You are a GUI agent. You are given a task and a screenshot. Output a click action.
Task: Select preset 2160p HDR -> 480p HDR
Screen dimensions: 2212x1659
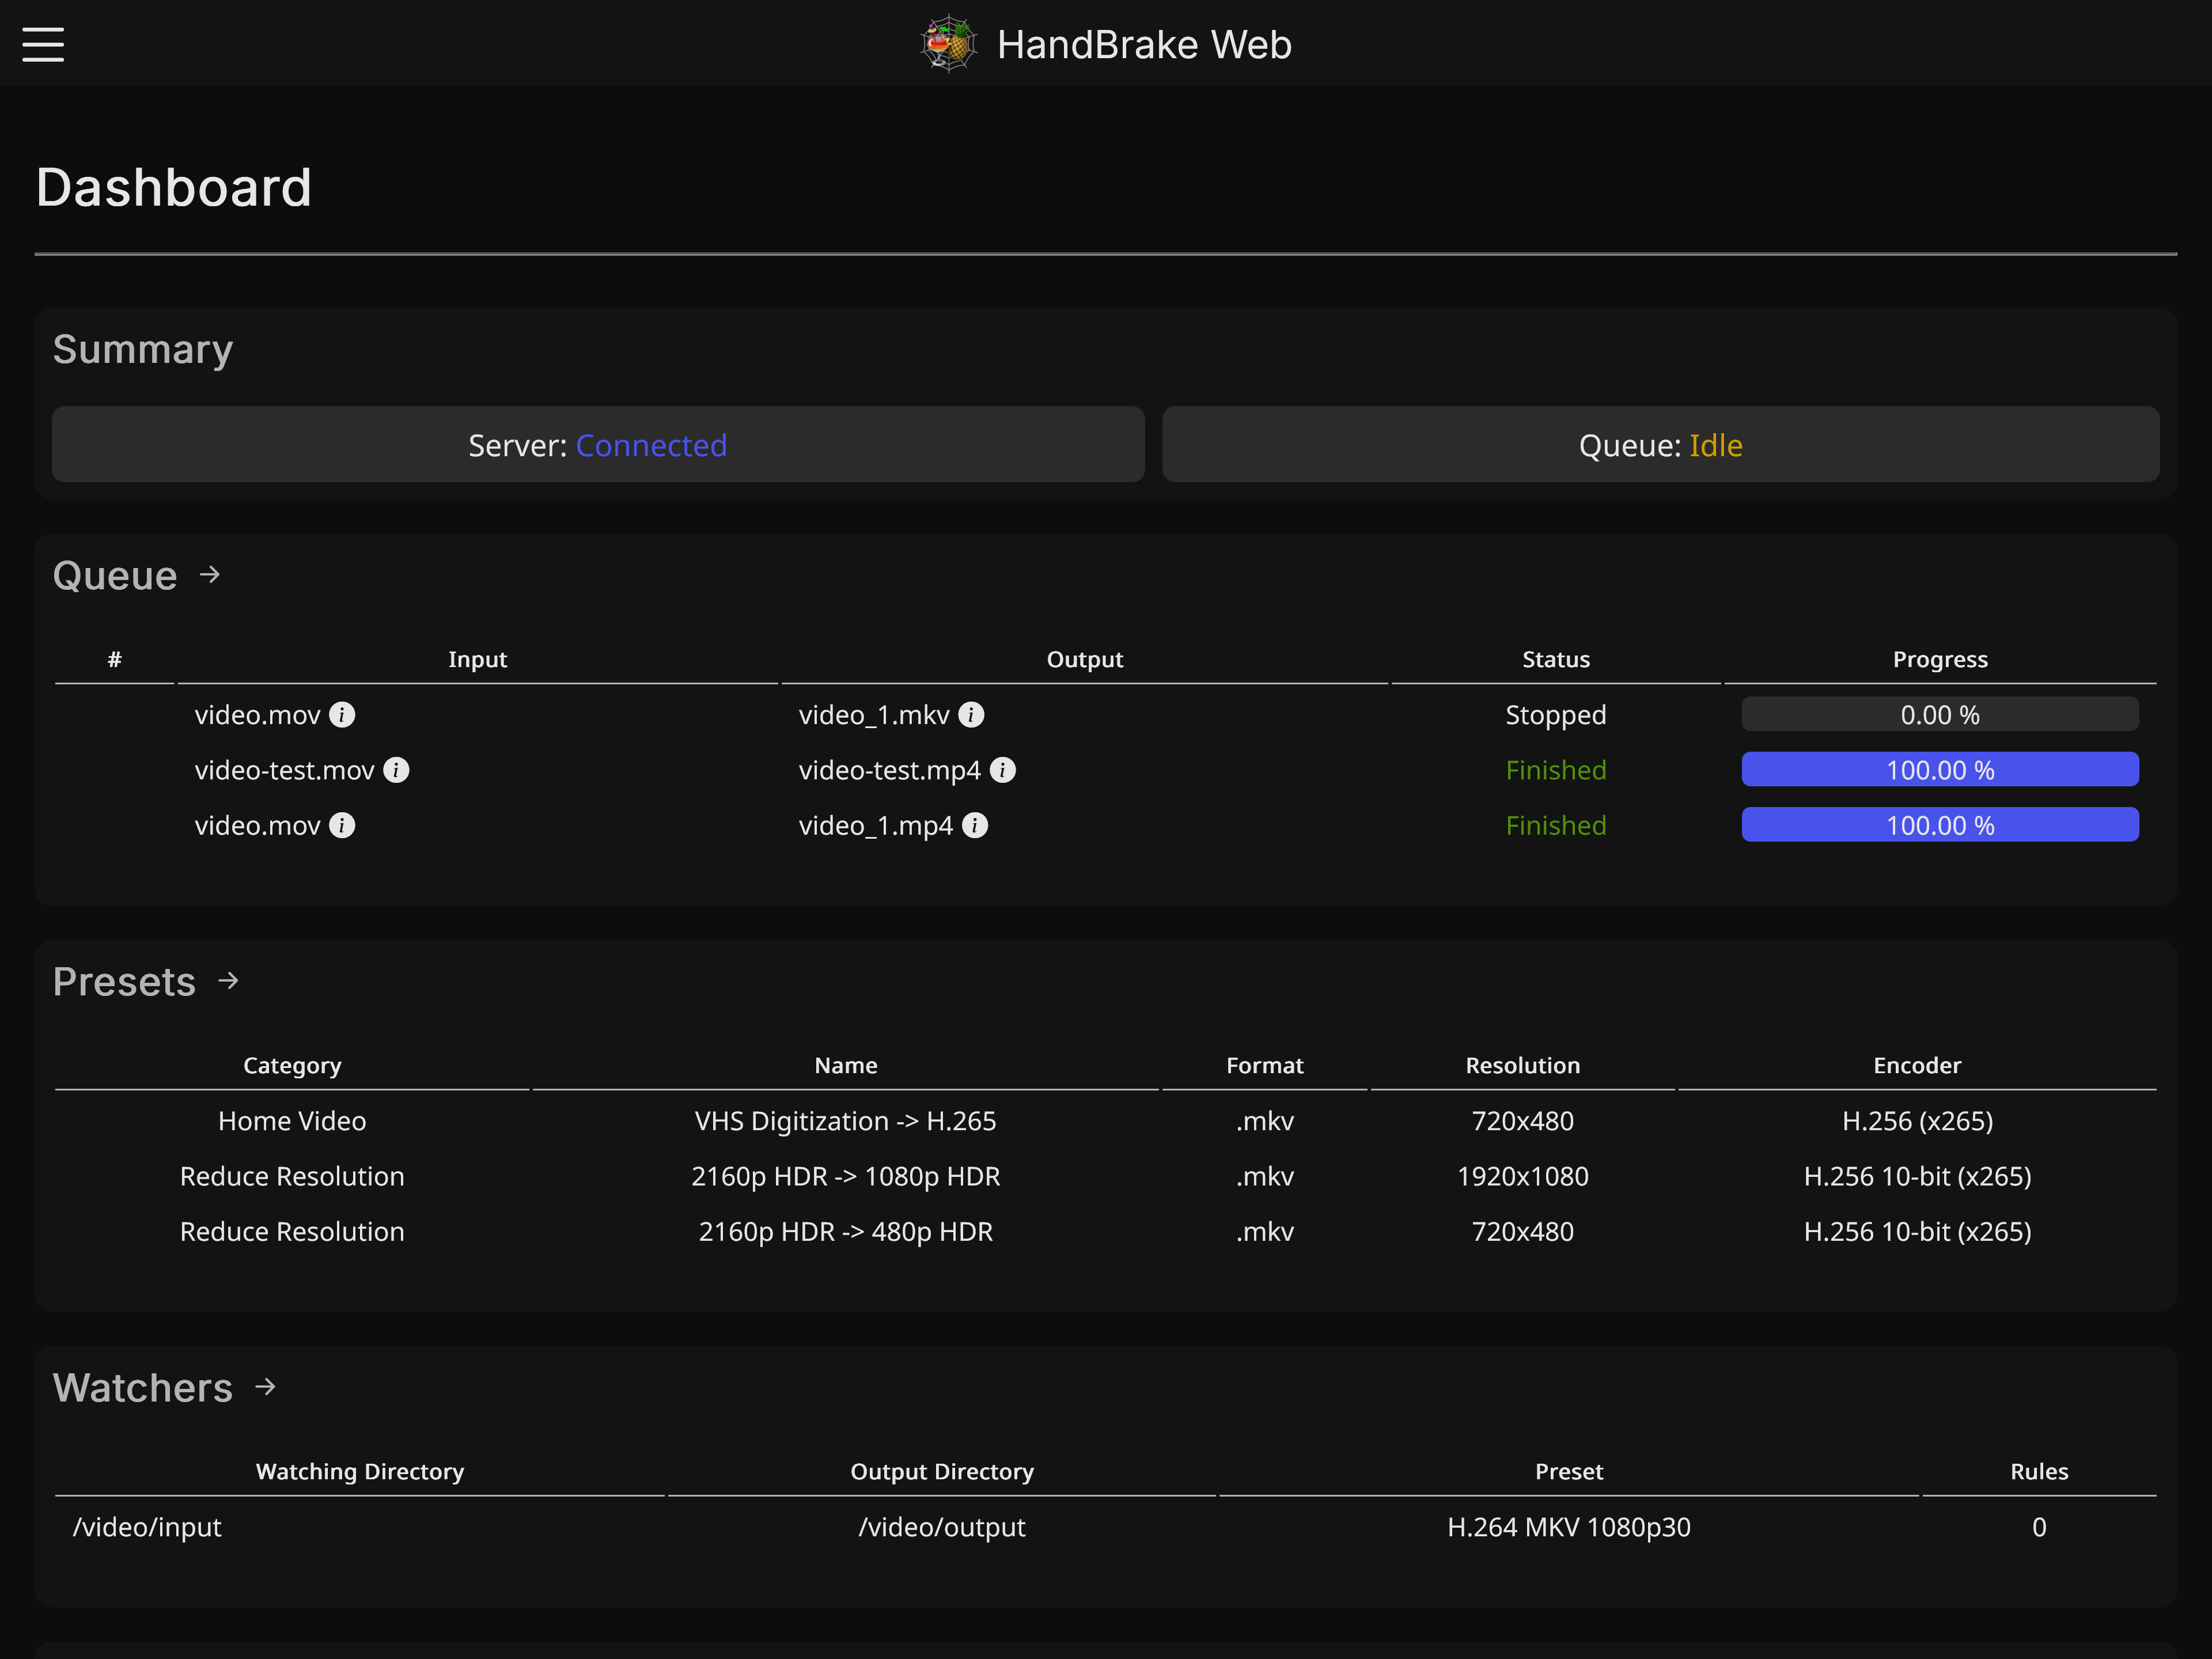(846, 1231)
